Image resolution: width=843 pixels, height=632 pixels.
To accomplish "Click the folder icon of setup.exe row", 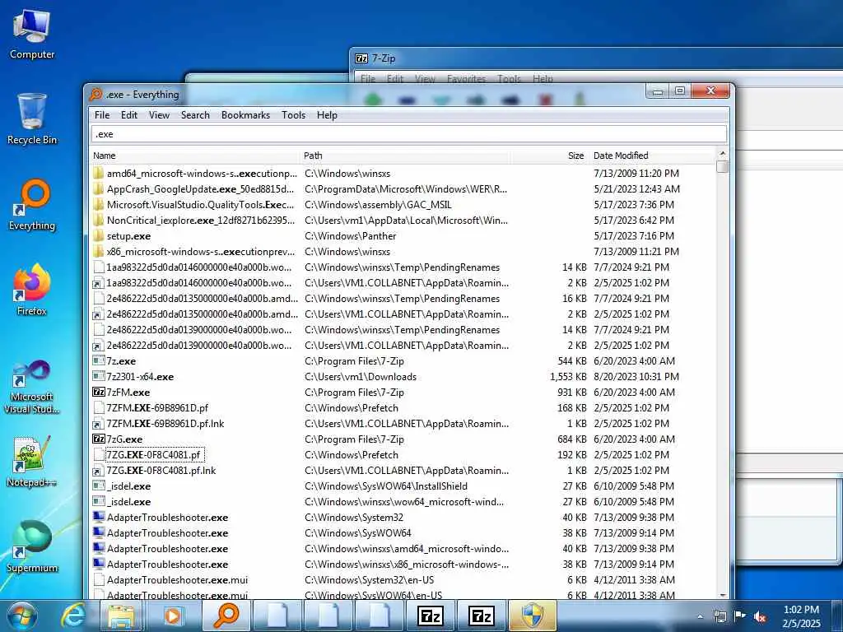I will (98, 236).
